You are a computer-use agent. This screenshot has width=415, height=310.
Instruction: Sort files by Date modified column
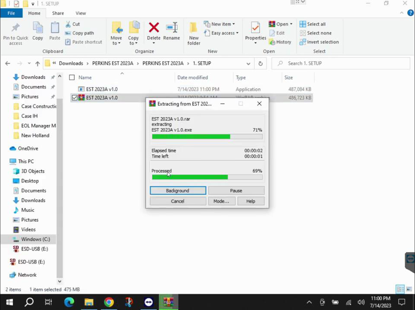pos(193,77)
